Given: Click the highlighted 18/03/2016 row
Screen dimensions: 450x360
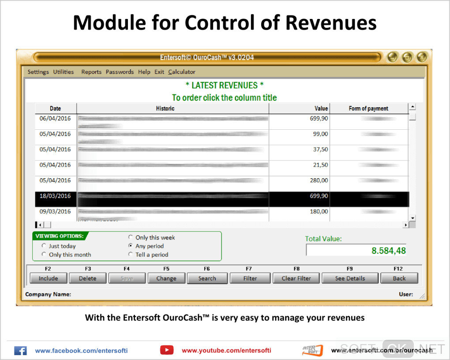Looking at the screenshot, I should click(222, 199).
